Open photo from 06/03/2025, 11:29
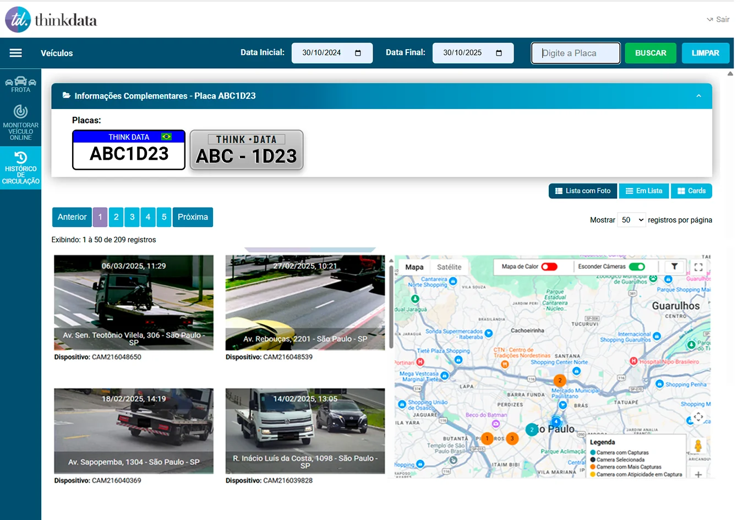The image size is (743, 520). click(x=134, y=302)
